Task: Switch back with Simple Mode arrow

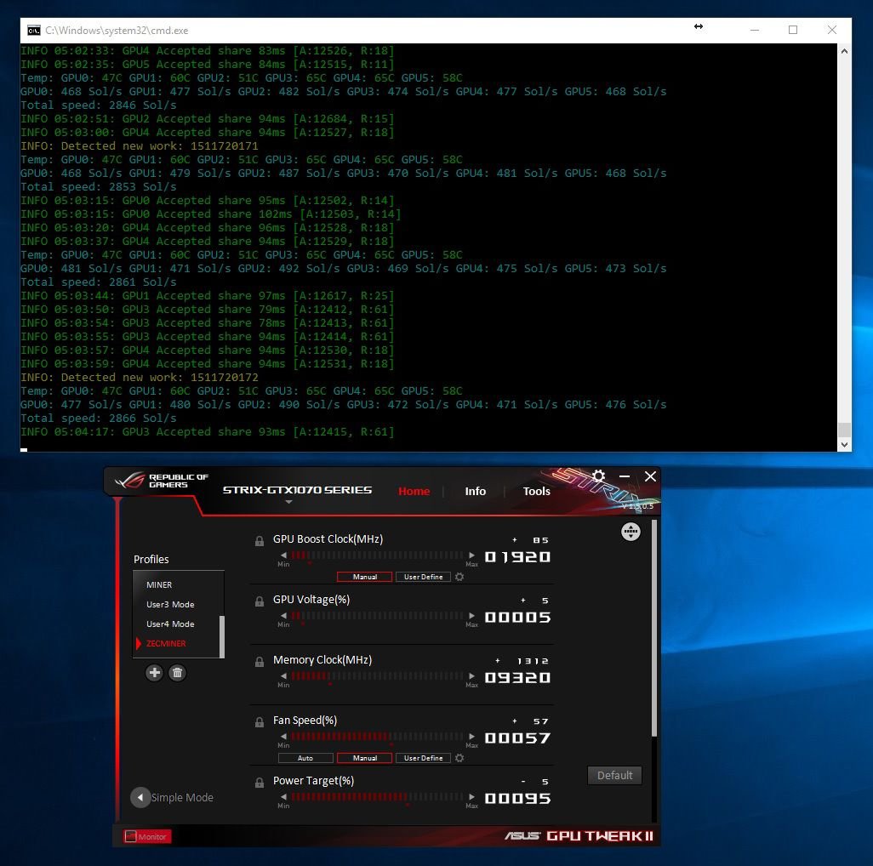Action: [x=140, y=797]
